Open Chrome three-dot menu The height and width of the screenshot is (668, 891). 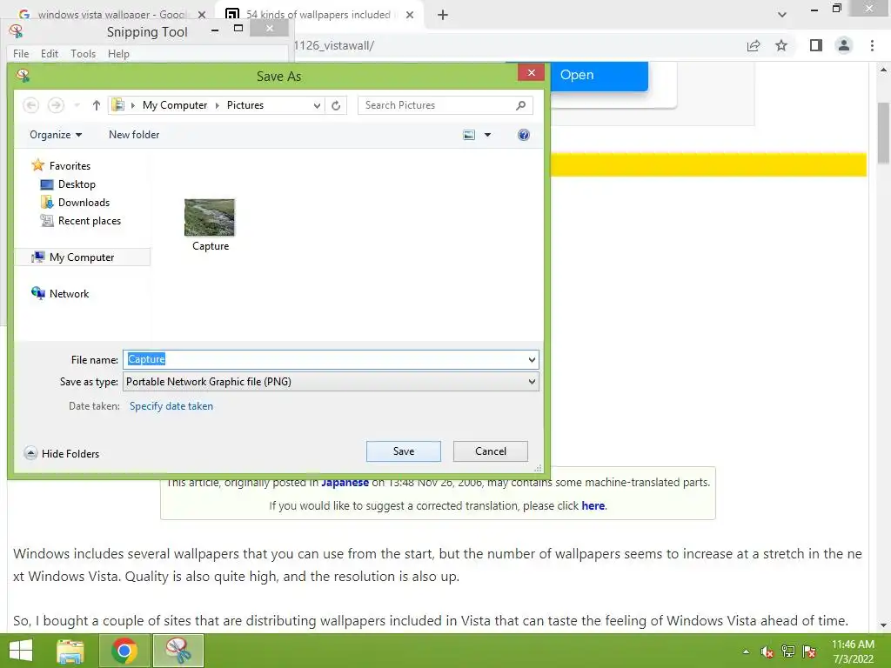coord(872,45)
